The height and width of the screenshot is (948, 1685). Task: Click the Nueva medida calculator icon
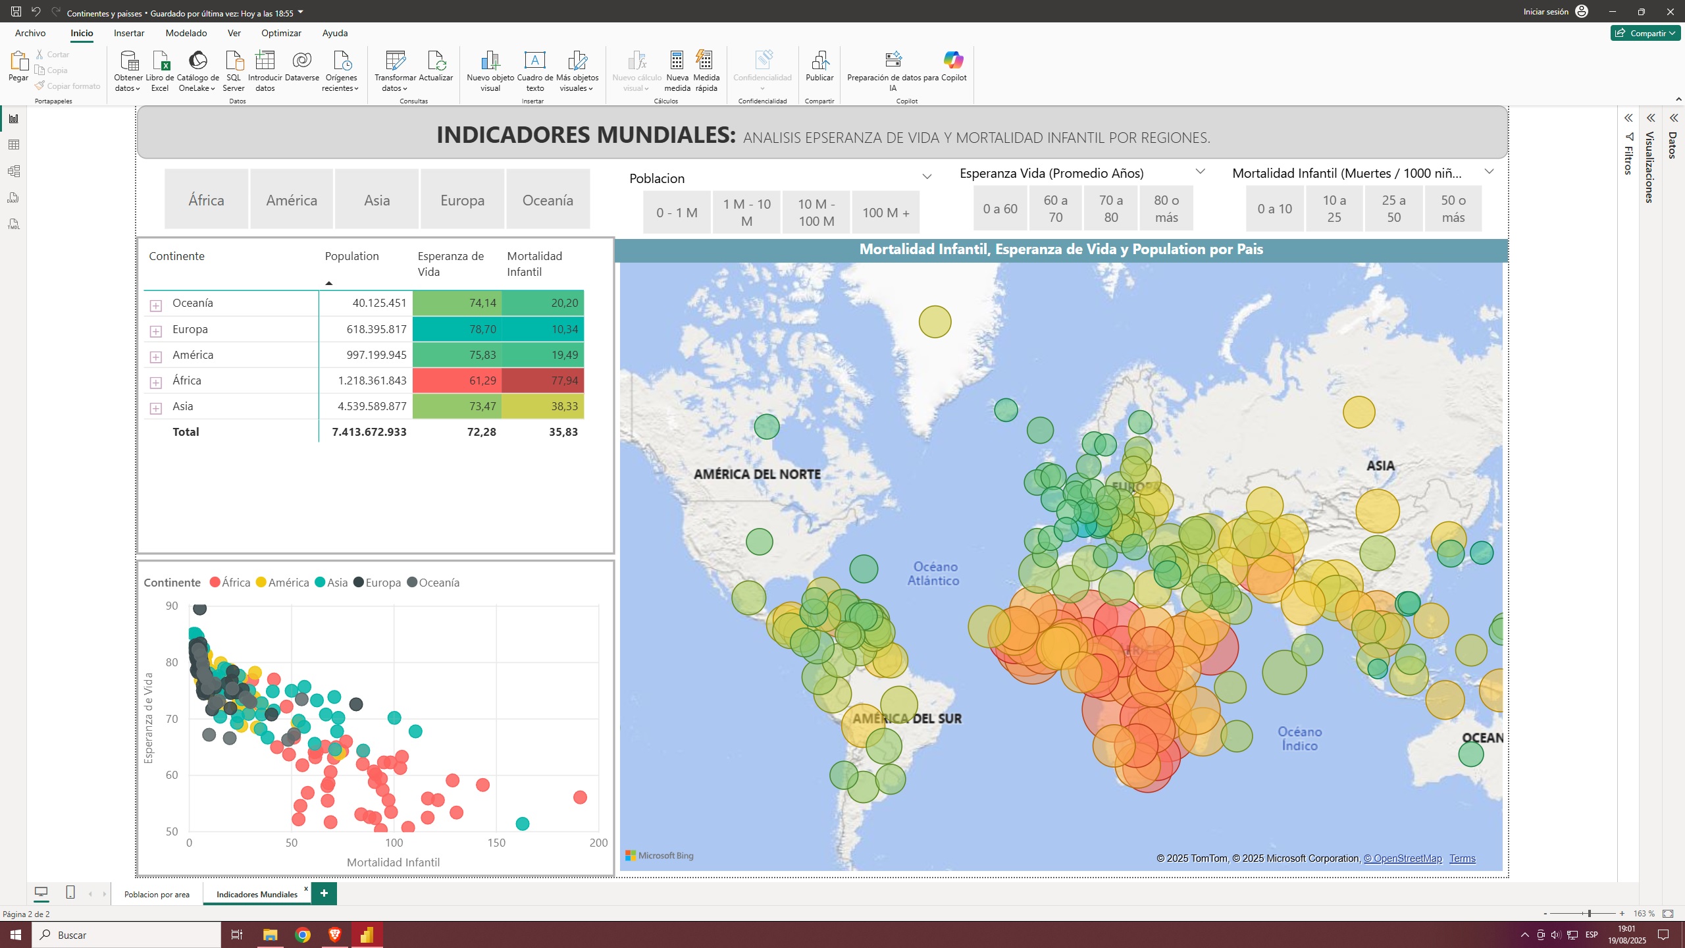pos(677,61)
